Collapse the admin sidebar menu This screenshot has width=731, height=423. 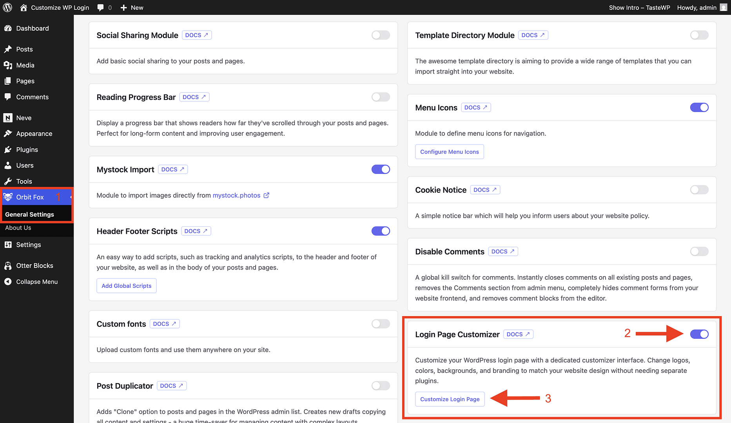(x=8, y=282)
